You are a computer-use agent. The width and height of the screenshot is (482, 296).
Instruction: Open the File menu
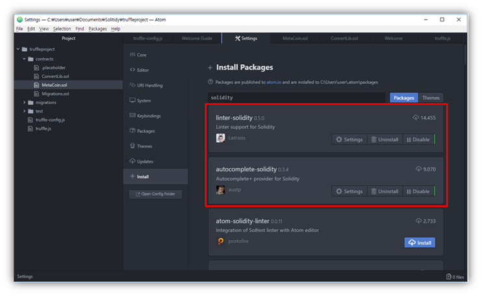pyautogui.click(x=19, y=29)
